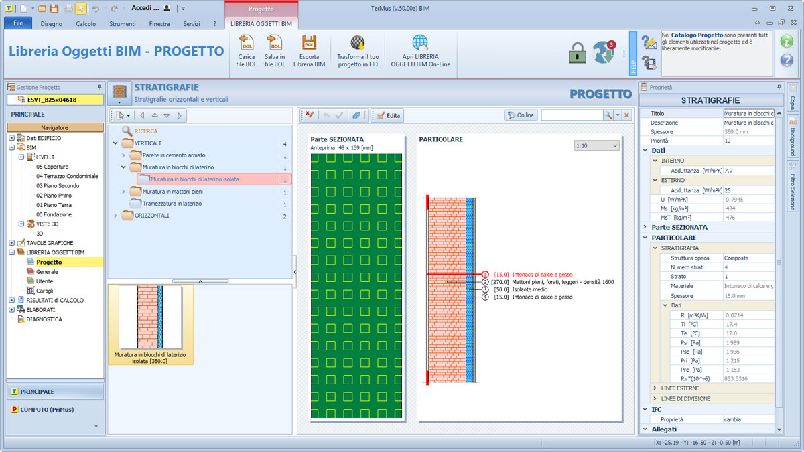This screenshot has height=452, width=804.
Task: Open the File menu
Action: click(x=18, y=23)
